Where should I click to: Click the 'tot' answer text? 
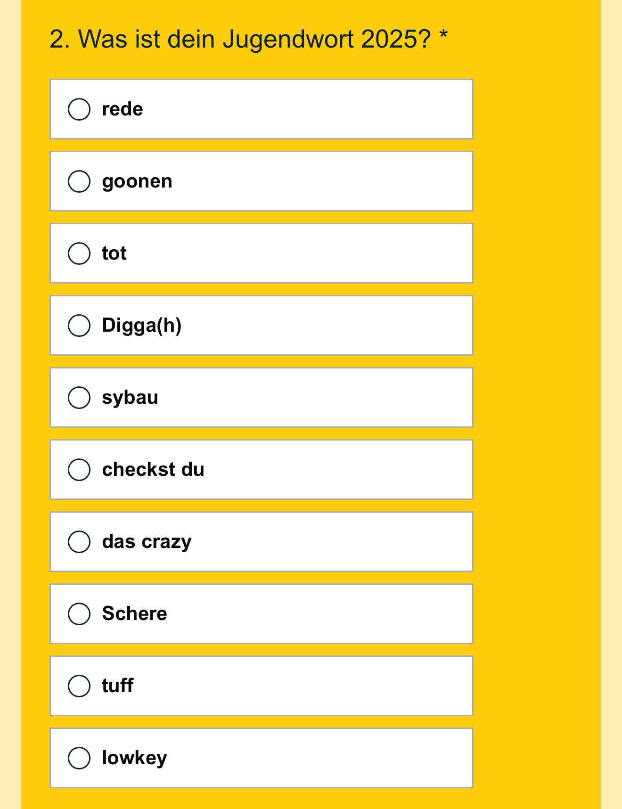114,253
